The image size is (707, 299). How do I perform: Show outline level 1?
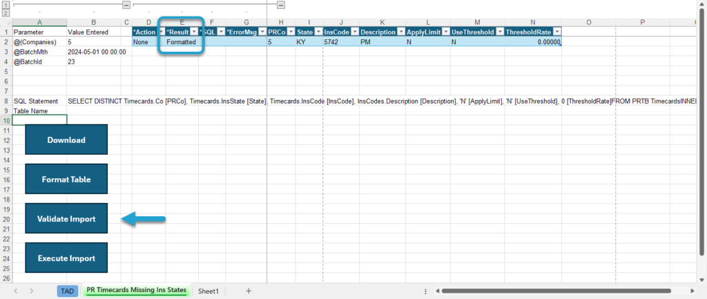pyautogui.click(x=6, y=4)
